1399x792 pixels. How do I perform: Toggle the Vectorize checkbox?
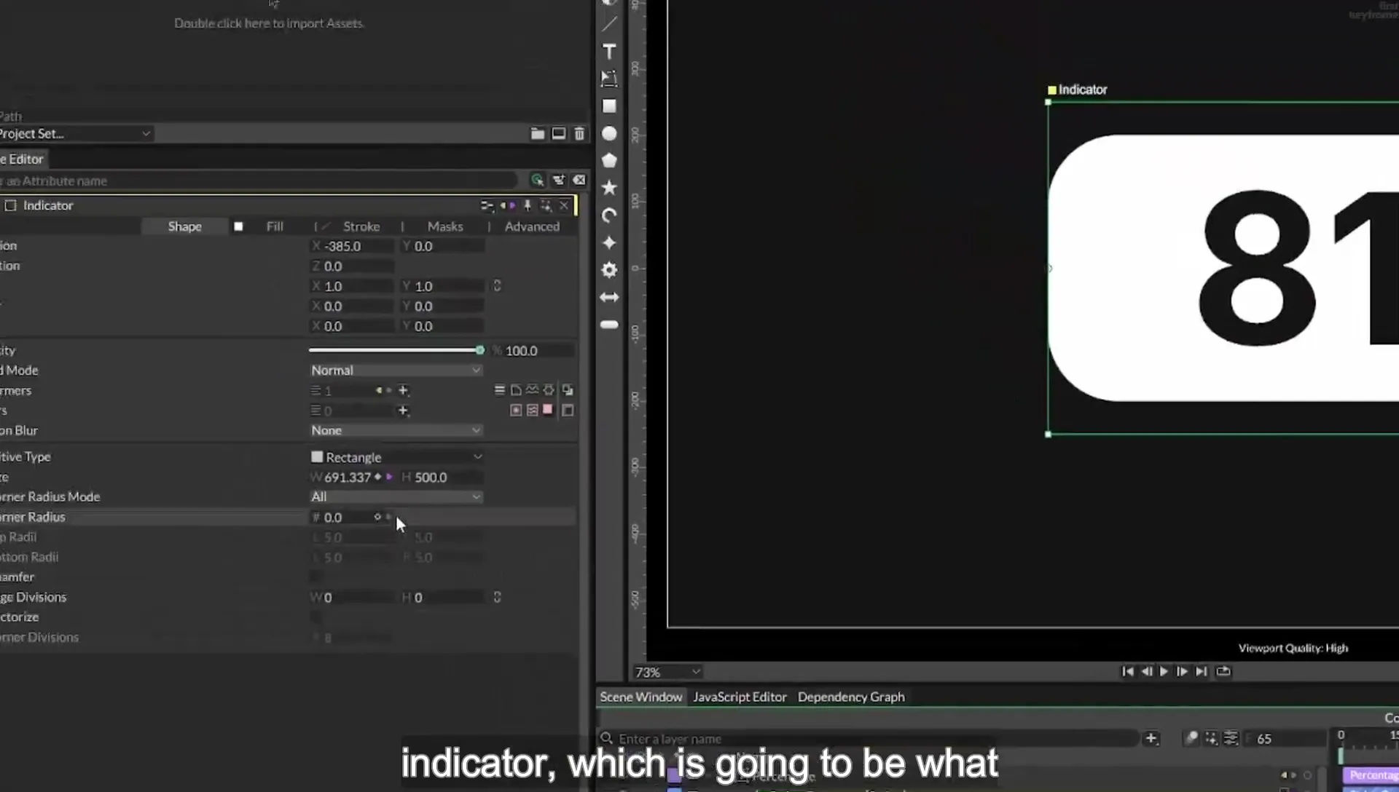click(316, 617)
